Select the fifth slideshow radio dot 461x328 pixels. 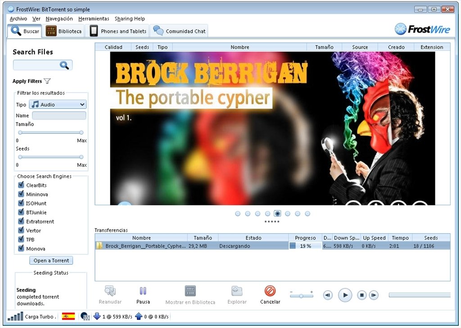[277, 214]
